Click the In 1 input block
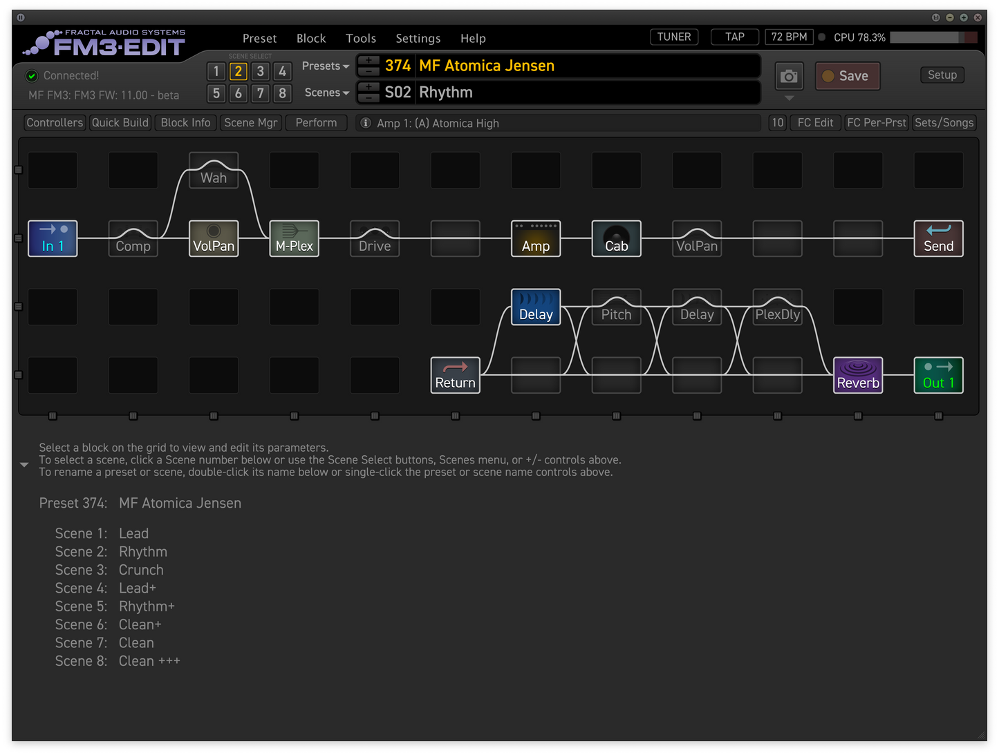The width and height of the screenshot is (999, 755). coord(53,238)
